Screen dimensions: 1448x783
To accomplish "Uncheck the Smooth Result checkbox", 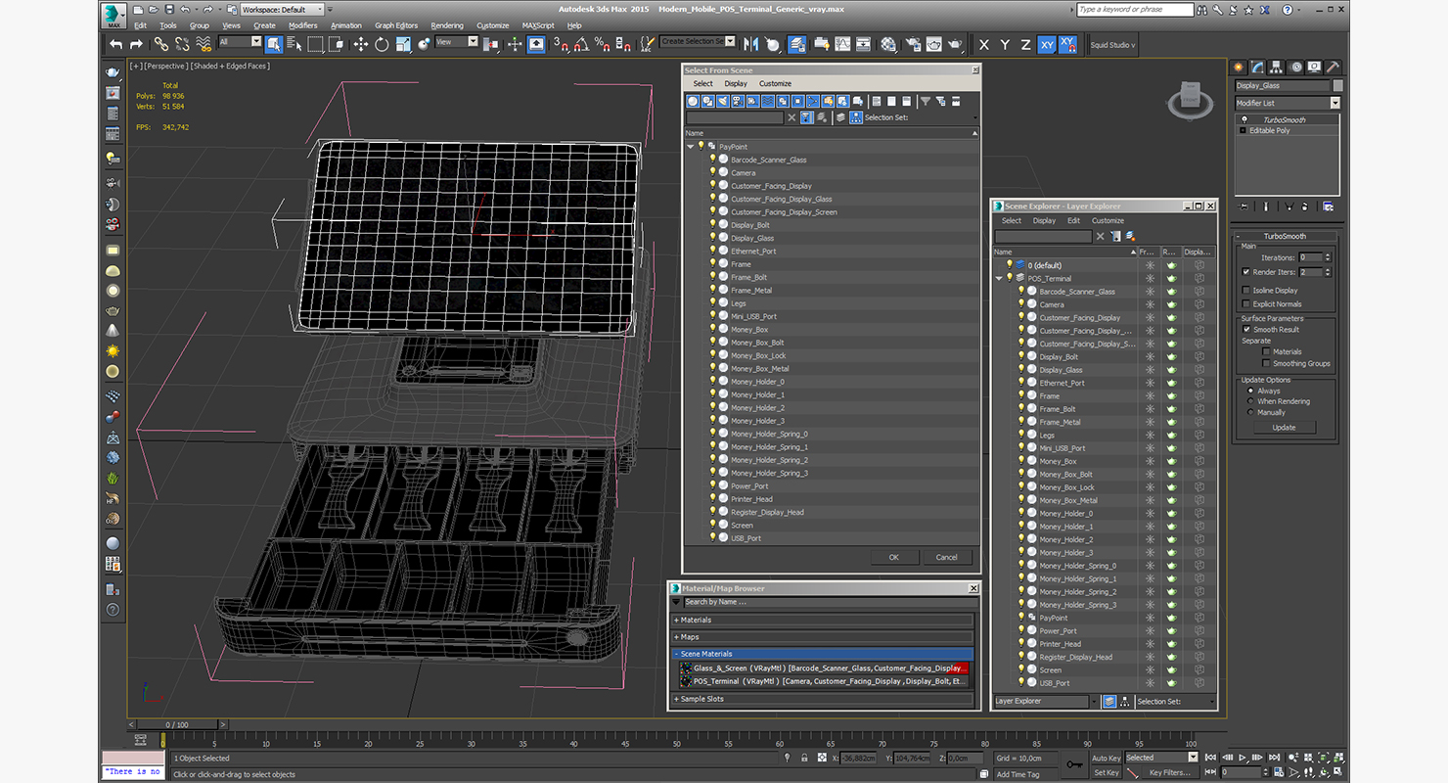I will coord(1246,329).
